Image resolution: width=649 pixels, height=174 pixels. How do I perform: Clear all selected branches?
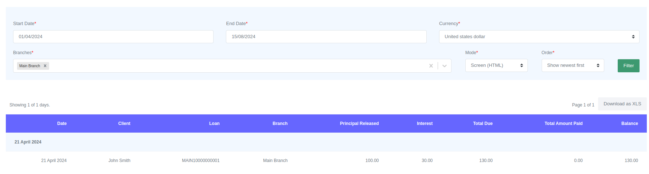pos(431,66)
